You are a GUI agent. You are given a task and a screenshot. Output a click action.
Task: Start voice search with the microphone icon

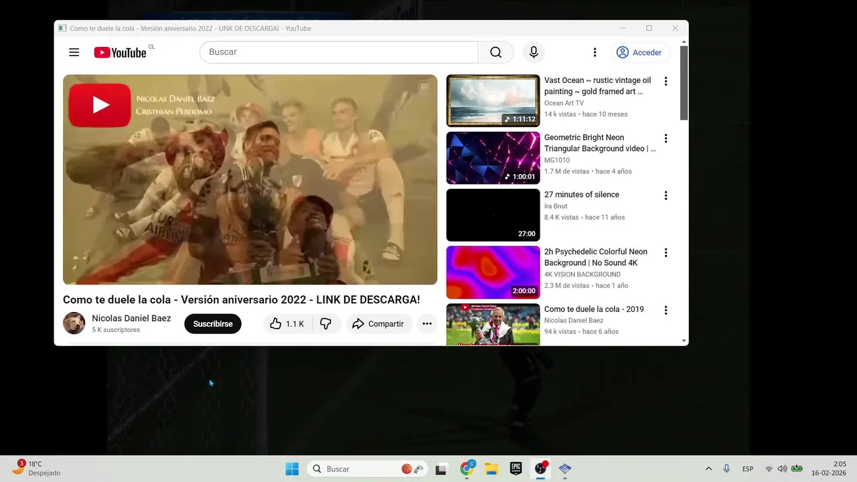point(534,52)
